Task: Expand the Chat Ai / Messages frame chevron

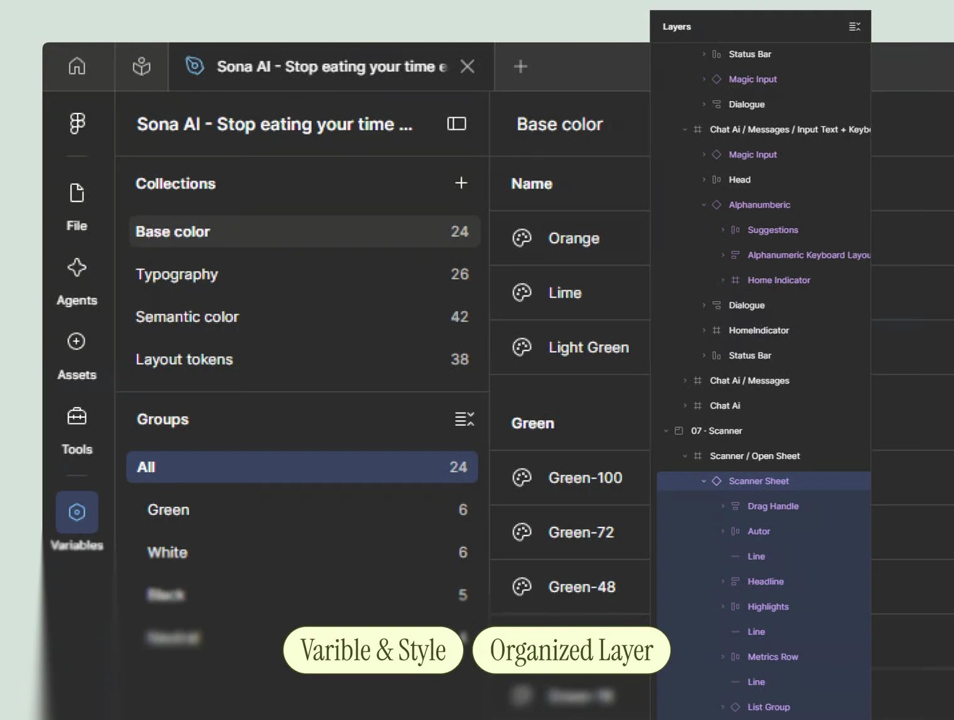Action: (685, 381)
